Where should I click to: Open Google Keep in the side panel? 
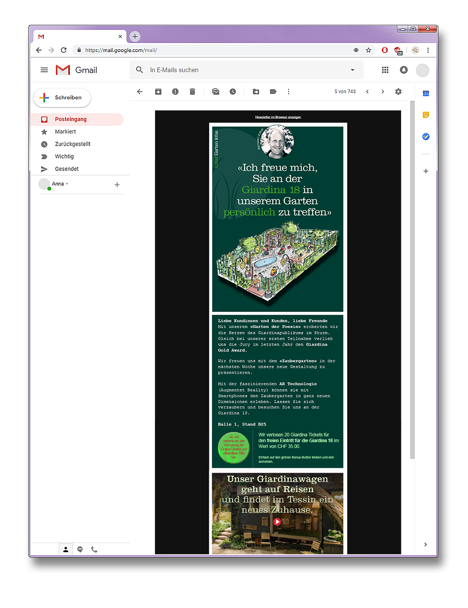[x=426, y=115]
